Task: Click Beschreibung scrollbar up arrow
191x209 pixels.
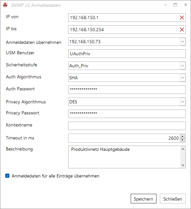Action: [183, 149]
